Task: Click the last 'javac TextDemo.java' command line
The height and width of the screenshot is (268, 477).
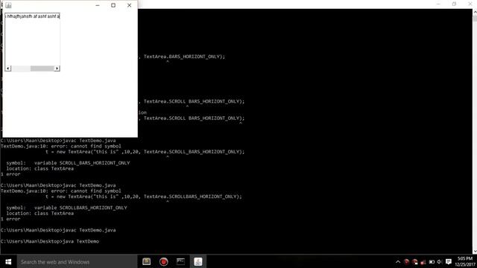Action: pos(58,230)
